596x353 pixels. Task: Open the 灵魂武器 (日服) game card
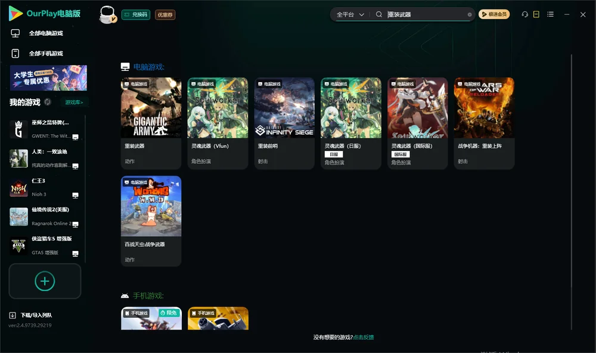tap(351, 123)
